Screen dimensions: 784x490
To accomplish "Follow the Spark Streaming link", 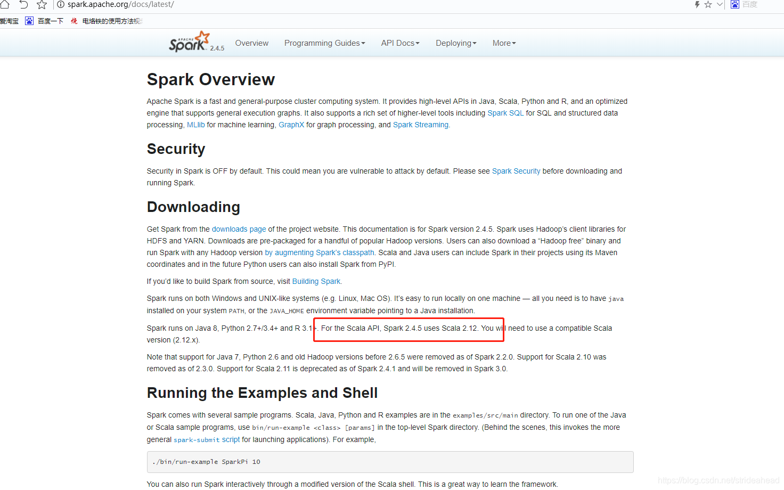I will 421,125.
